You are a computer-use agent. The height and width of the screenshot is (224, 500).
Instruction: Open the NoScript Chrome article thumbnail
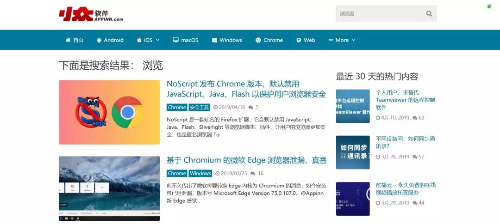109,112
